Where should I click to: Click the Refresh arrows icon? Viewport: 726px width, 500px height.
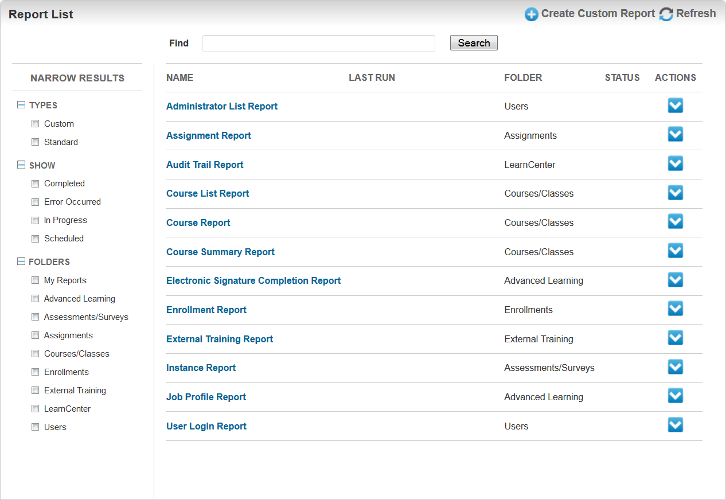point(666,14)
